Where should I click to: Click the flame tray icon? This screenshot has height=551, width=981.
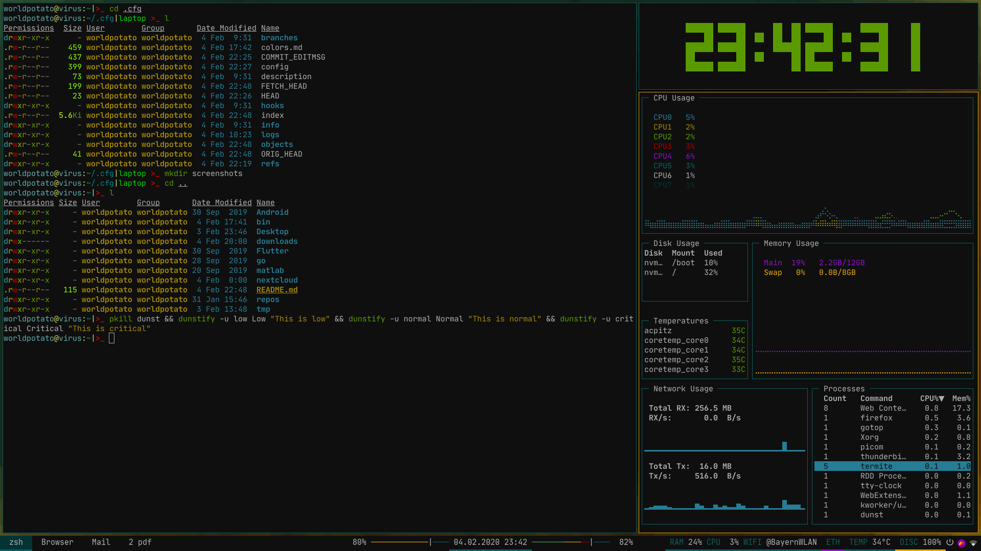pyautogui.click(x=962, y=543)
